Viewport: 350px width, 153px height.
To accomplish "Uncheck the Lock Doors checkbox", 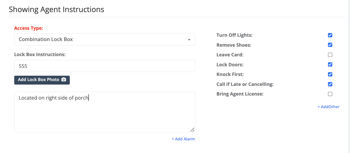I will [330, 64].
